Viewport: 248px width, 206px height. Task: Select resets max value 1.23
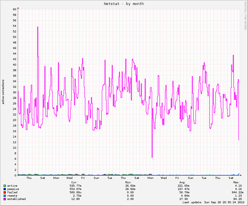pos(238,196)
